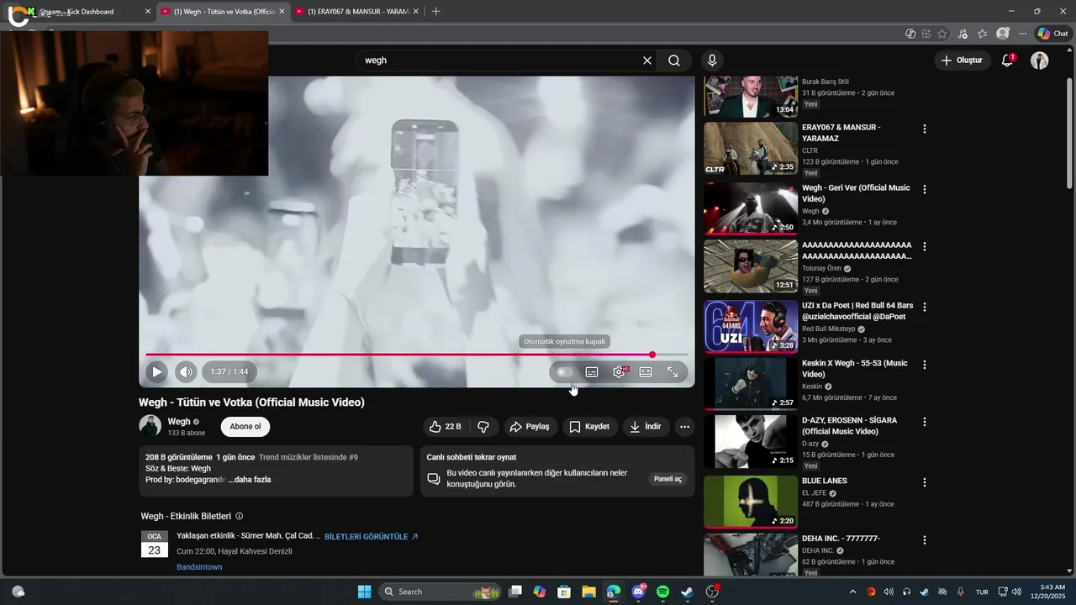This screenshot has width=1076, height=605.
Task: Open File Explorer from the taskbar
Action: pyautogui.click(x=588, y=592)
